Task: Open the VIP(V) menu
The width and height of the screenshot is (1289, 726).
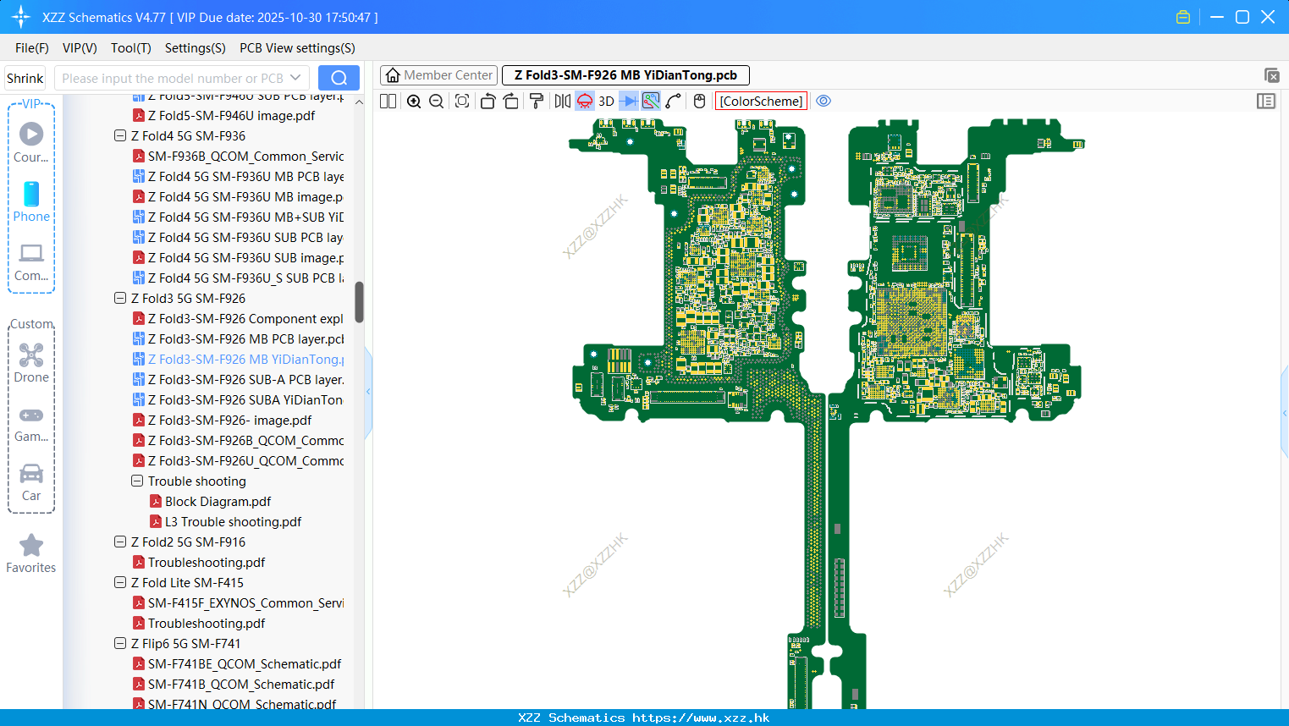Action: point(80,48)
